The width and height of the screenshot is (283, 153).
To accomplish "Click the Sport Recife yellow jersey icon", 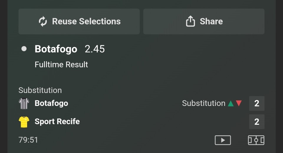I will coord(24,122).
